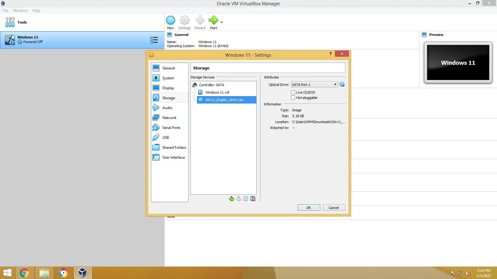Open the Help menu
The width and height of the screenshot is (497, 279).
point(36,11)
